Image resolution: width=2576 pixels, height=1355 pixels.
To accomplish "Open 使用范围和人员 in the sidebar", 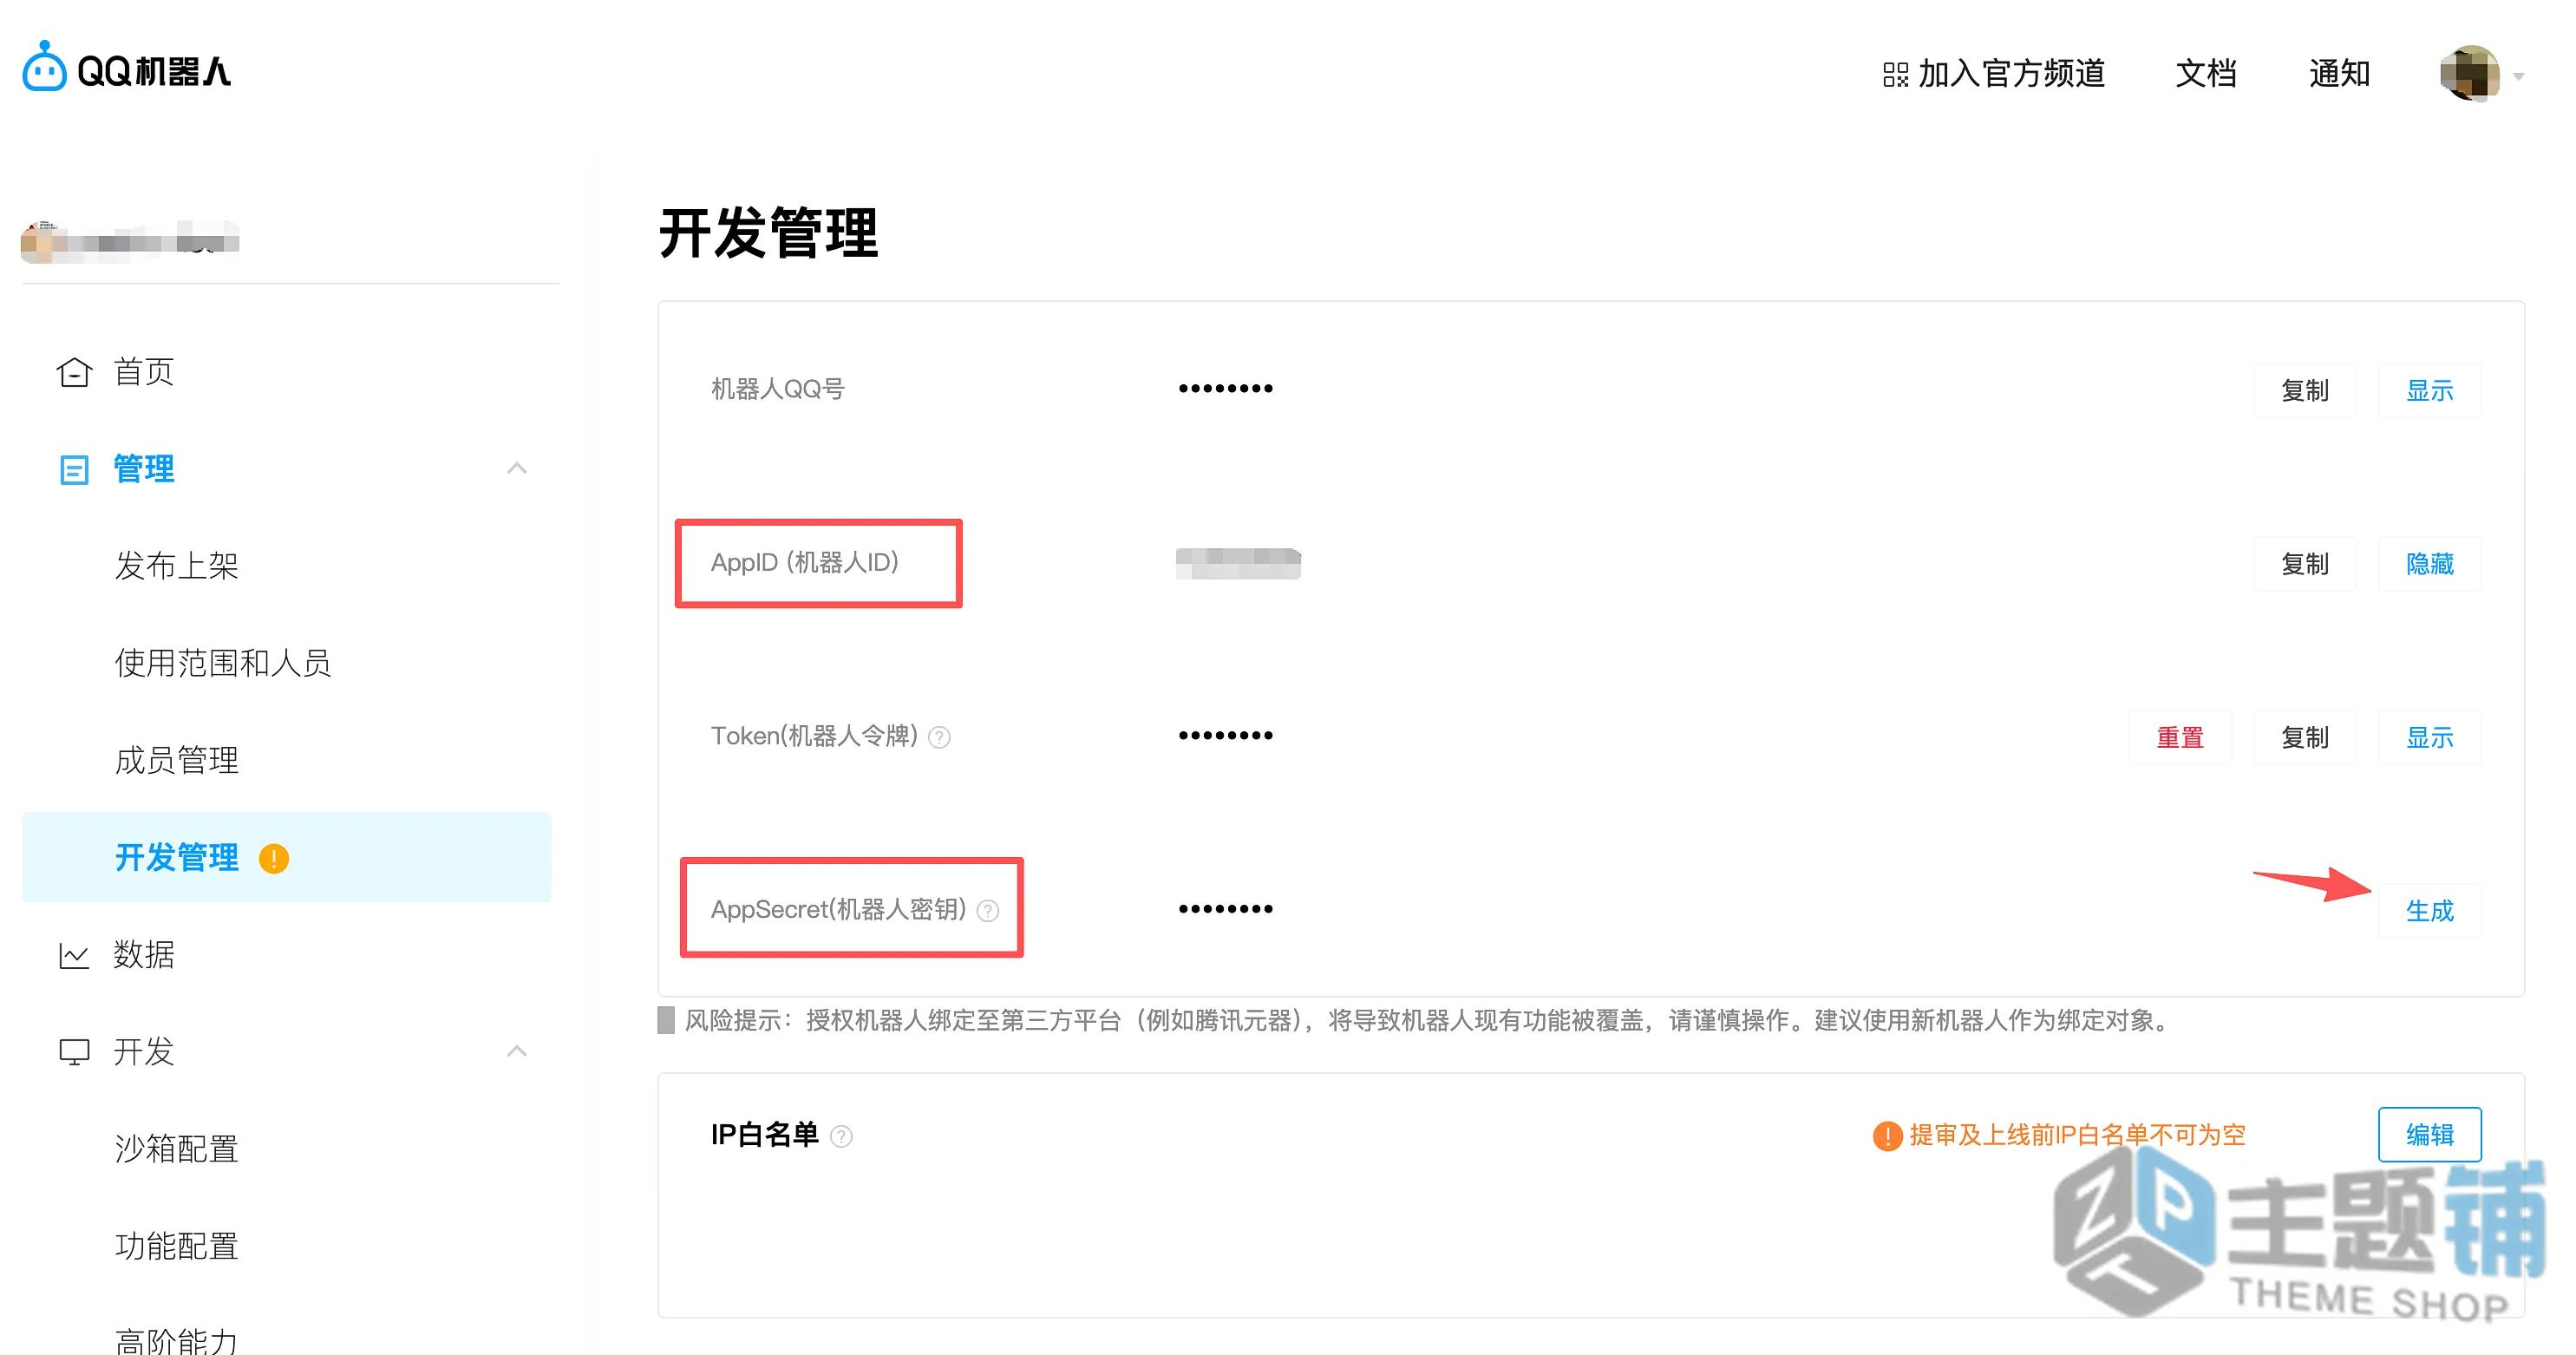I will point(222,662).
